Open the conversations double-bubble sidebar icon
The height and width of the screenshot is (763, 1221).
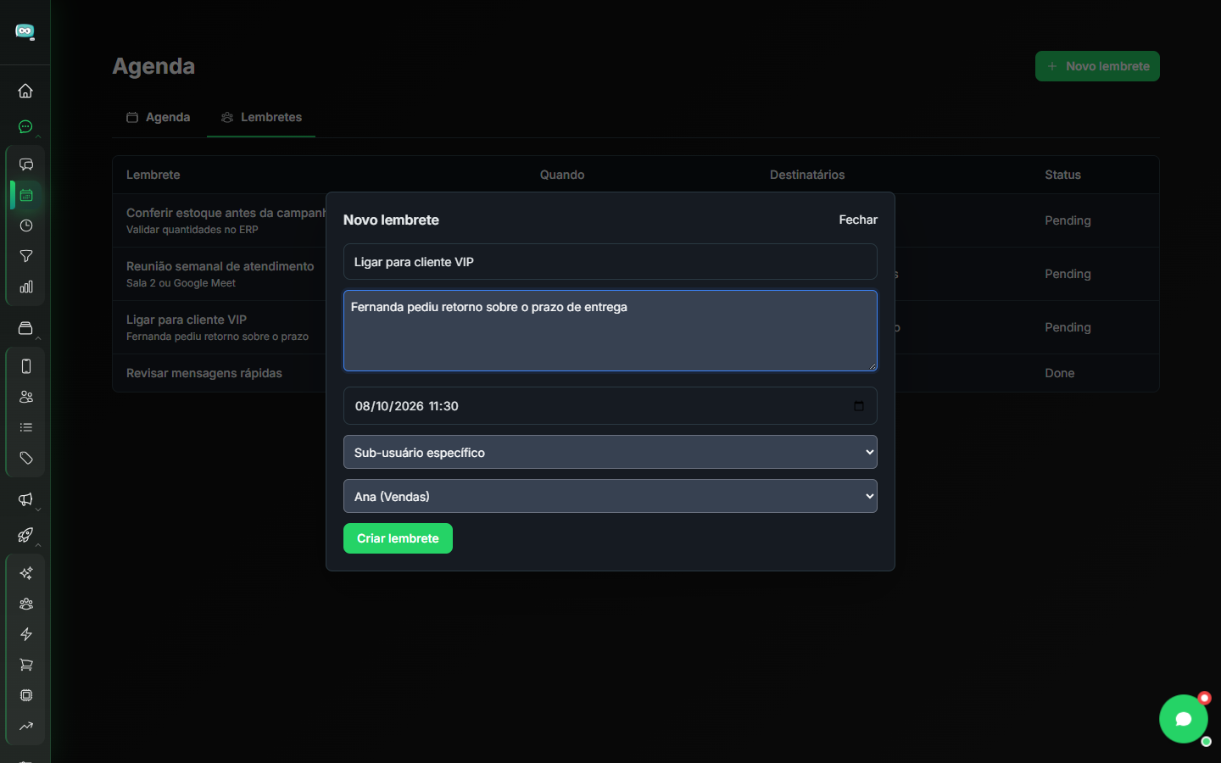coord(26,164)
